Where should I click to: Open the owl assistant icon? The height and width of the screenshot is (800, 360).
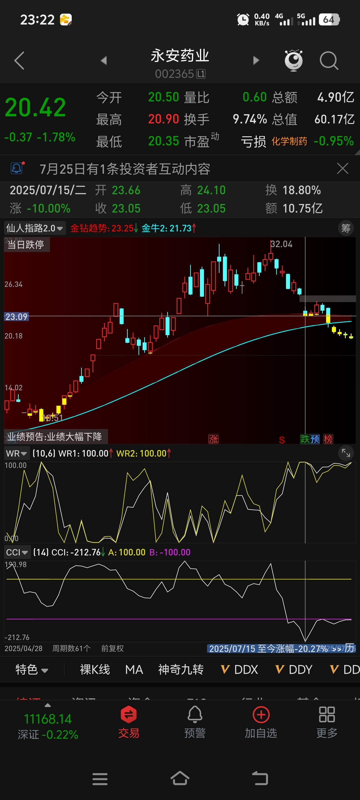point(293,60)
